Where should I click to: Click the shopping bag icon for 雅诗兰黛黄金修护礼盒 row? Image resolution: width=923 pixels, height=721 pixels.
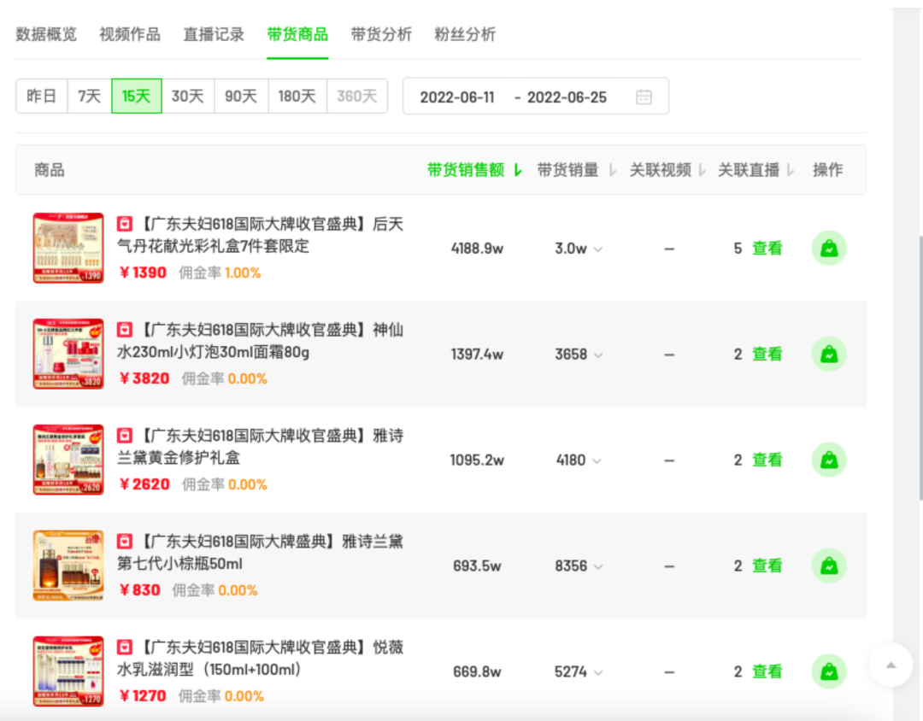tap(828, 460)
